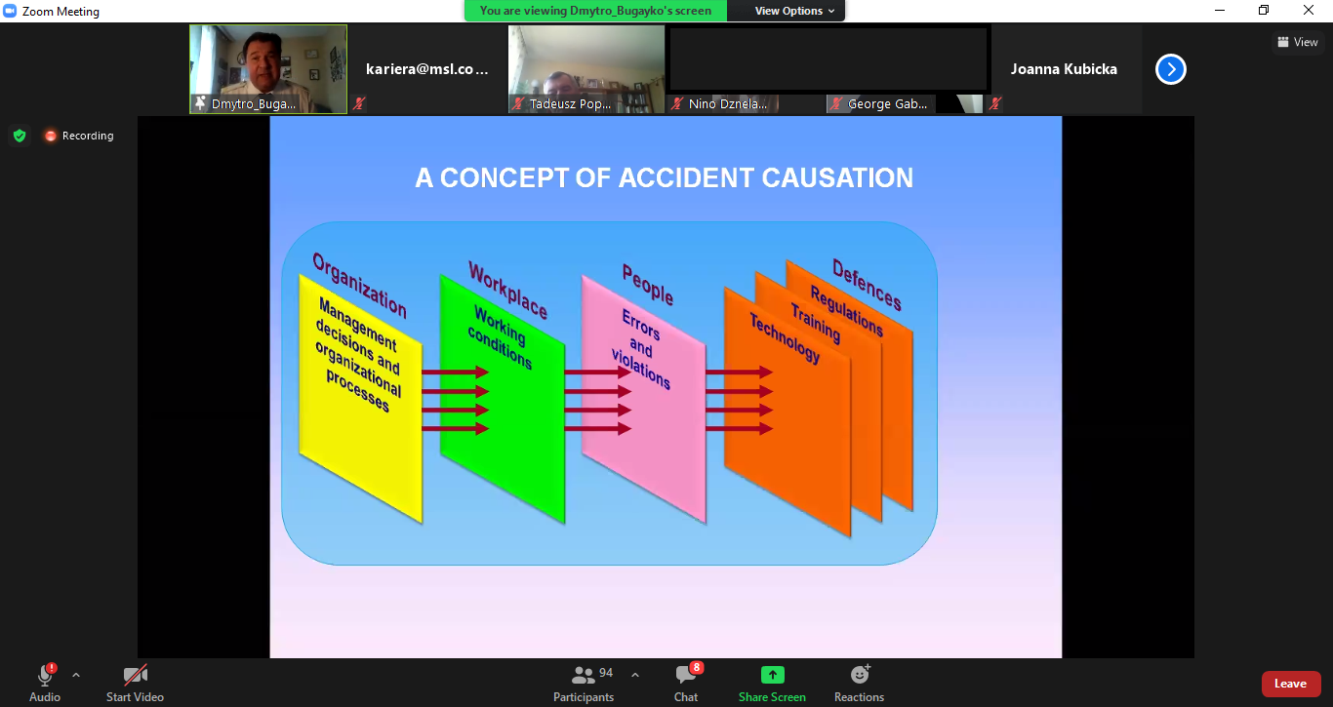This screenshot has height=707, width=1333.
Task: Unmute using the Audio microphone icon
Action: pyautogui.click(x=45, y=675)
